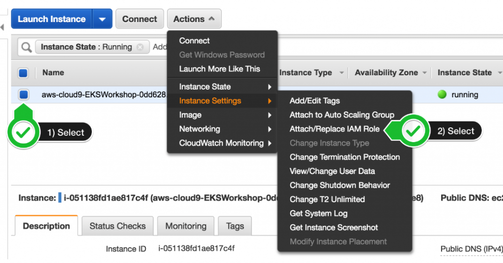The height and width of the screenshot is (263, 503).
Task: Open the CloudWatch Monitoring submenu arrow
Action: click(x=270, y=143)
